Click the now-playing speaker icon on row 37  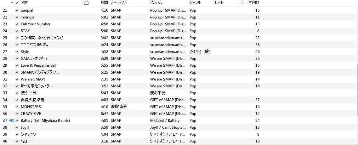point(12,121)
